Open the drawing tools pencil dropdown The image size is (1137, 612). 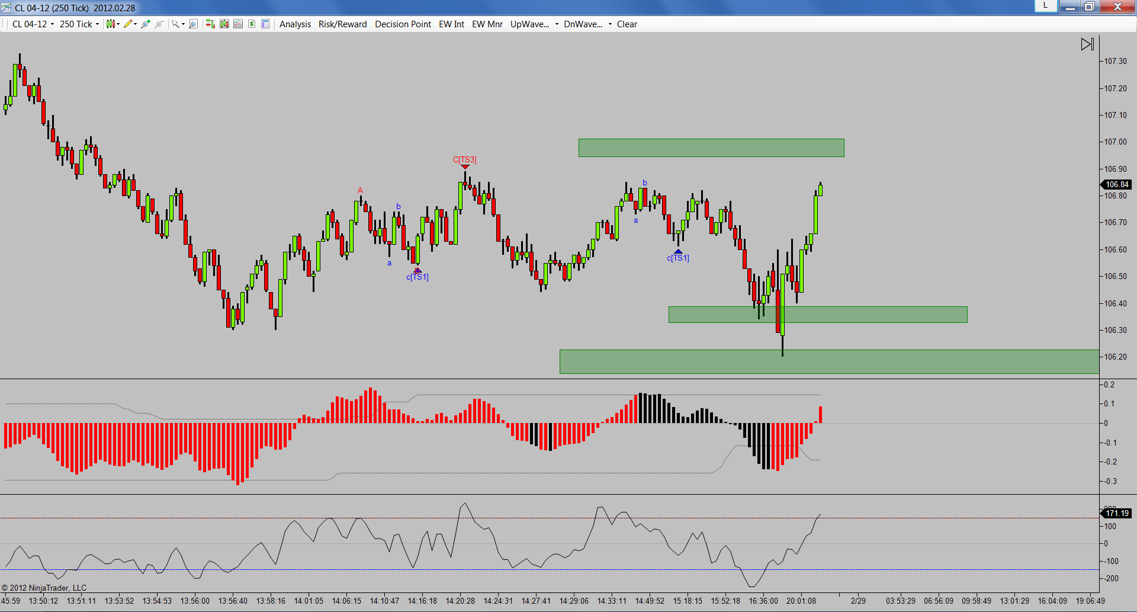point(130,24)
